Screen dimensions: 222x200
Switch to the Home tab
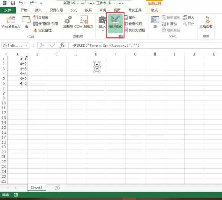pos(24,10)
